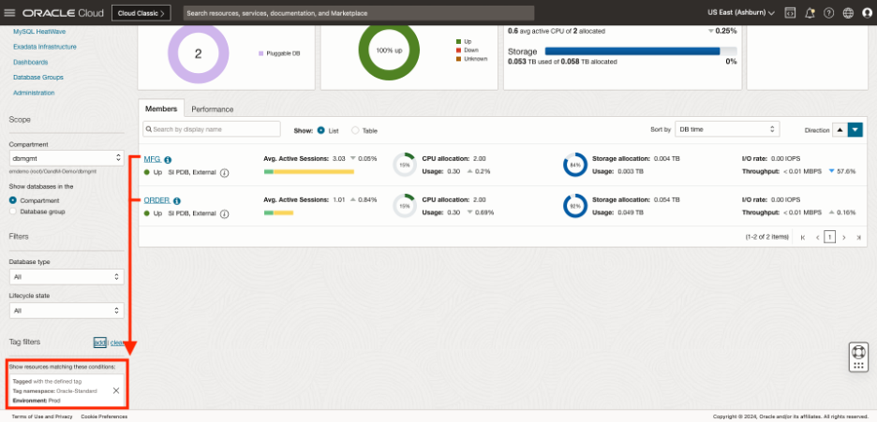Click the info icon beside MFG

pos(168,160)
